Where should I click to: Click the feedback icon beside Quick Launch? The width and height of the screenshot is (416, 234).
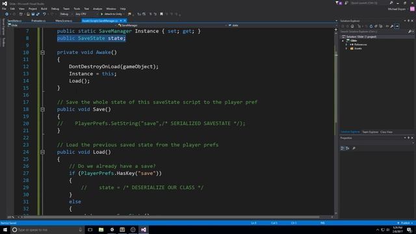pos(346,3)
